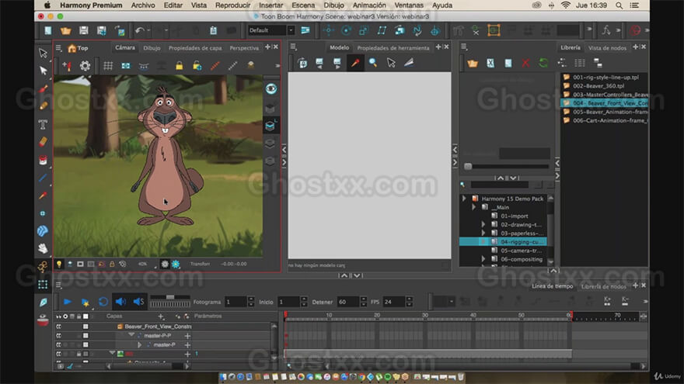Image resolution: width=684 pixels, height=384 pixels.
Task: Select the 05-camera-tr... library folder
Action: (522, 251)
